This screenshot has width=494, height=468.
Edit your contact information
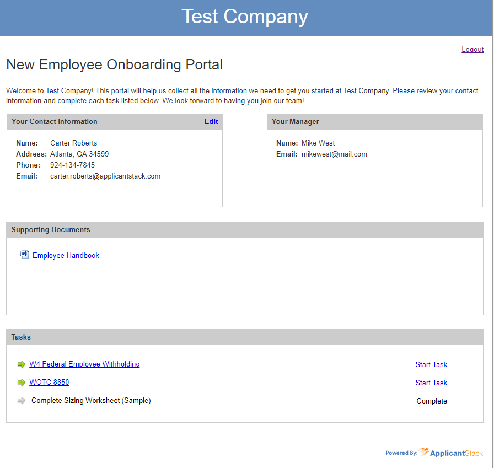point(211,121)
